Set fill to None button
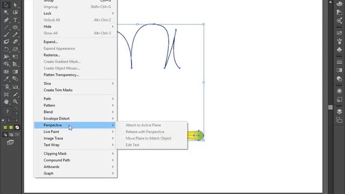Viewport: 345px width, 194px height. [x=17, y=127]
